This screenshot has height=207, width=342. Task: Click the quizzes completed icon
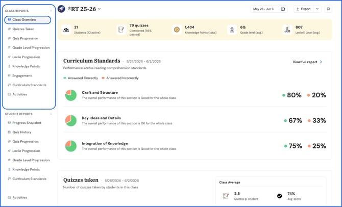click(121, 30)
